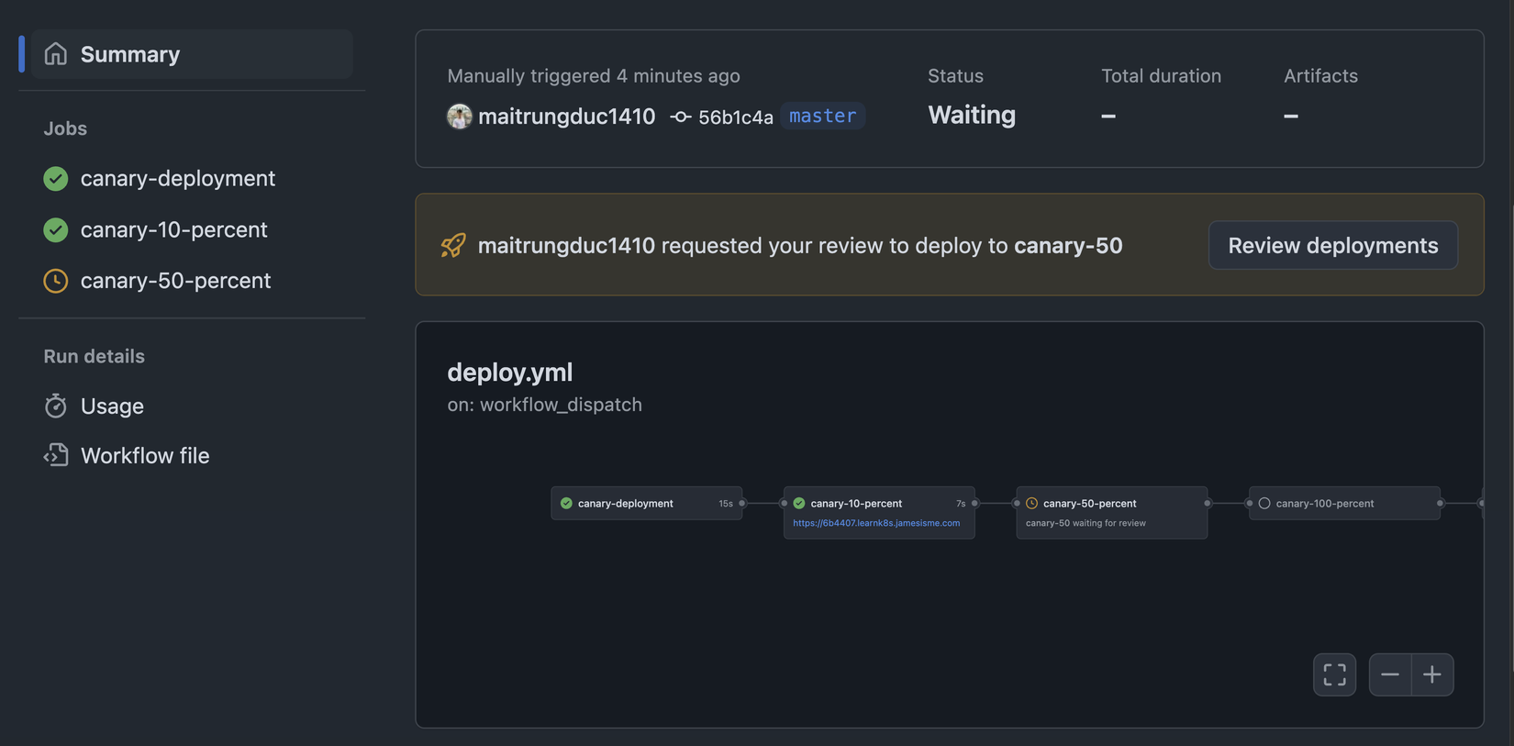Image resolution: width=1514 pixels, height=746 pixels.
Task: Open the canary-deployment job in sidebar
Action: [177, 178]
